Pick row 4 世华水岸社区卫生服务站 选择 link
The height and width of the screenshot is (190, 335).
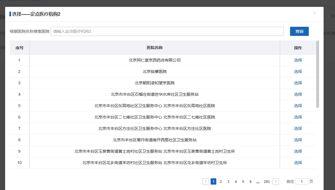click(298, 94)
